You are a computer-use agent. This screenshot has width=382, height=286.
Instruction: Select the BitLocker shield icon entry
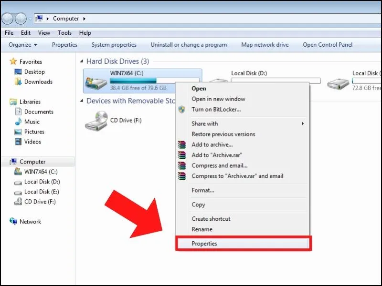pyautogui.click(x=181, y=109)
